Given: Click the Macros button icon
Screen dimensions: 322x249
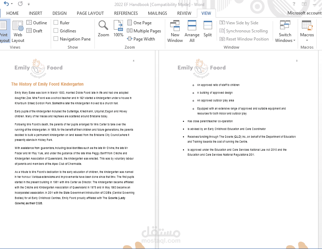Looking at the screenshot, I should pos(307,25).
